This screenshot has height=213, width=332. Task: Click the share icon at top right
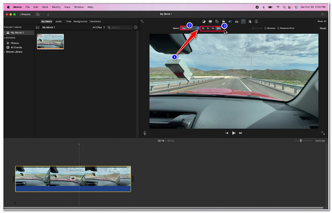point(323,14)
